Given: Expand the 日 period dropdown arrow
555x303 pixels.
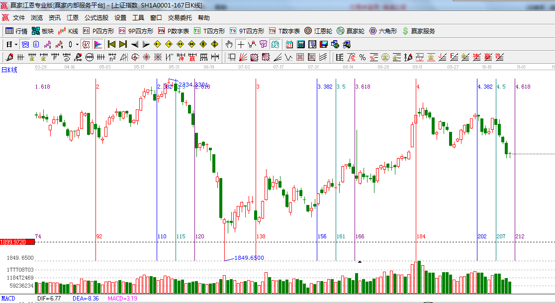Looking at the screenshot, I should click(x=16, y=44).
